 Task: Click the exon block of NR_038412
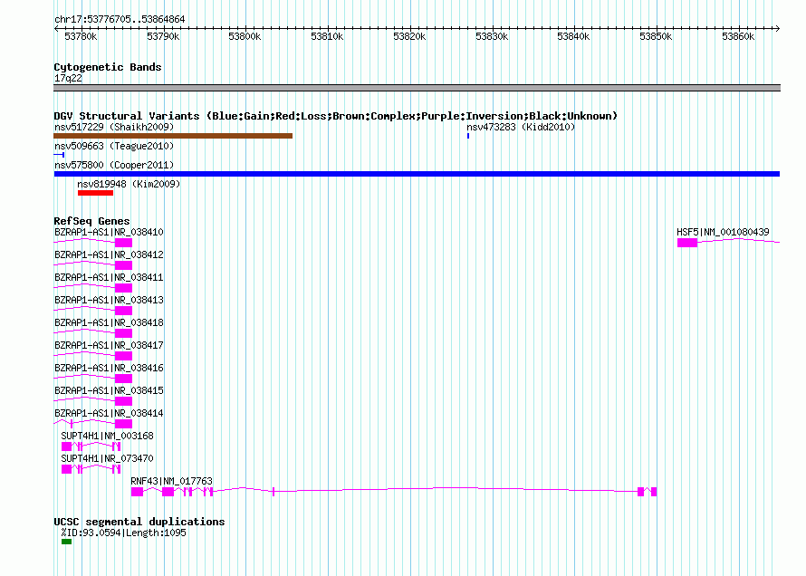[x=123, y=265]
